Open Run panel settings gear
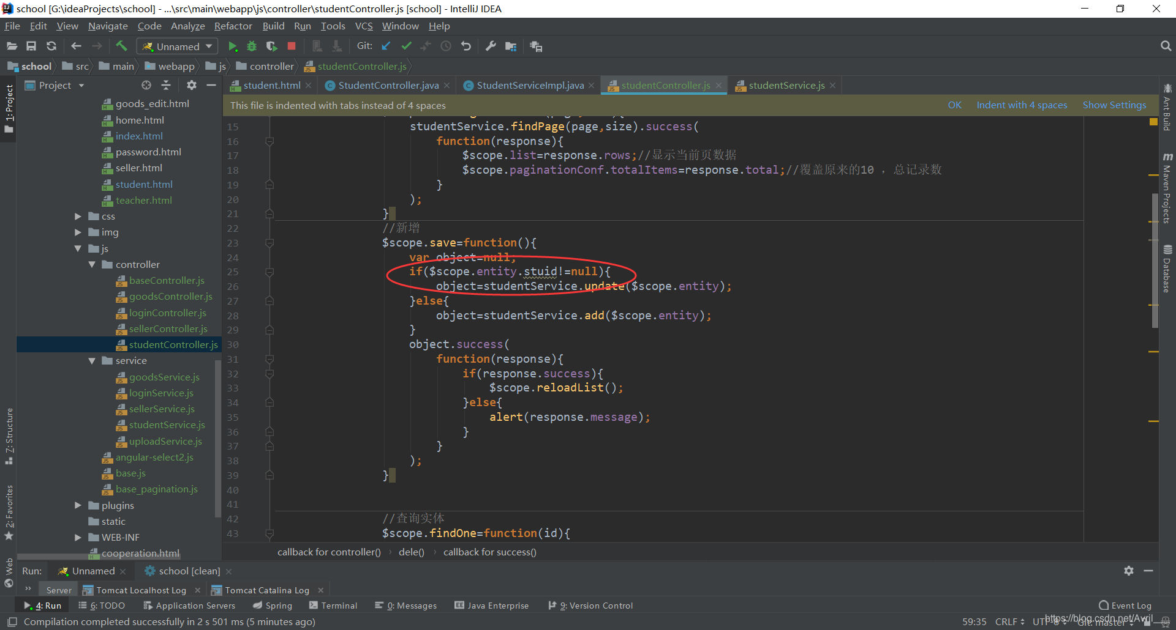1176x630 pixels. pos(1129,570)
